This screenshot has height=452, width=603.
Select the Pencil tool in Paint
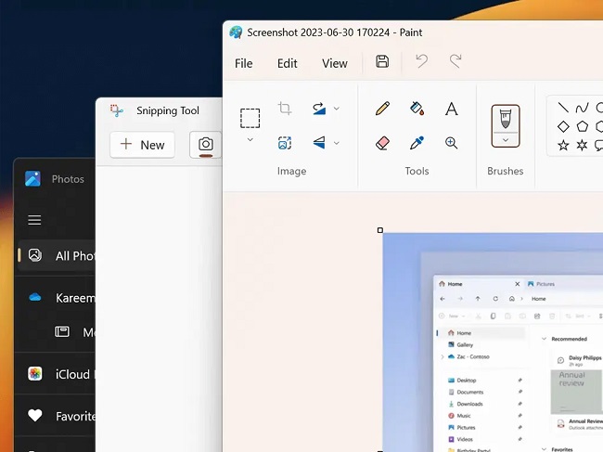coord(382,109)
